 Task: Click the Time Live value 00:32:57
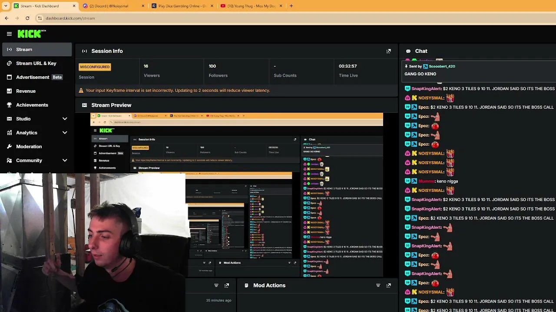(348, 66)
